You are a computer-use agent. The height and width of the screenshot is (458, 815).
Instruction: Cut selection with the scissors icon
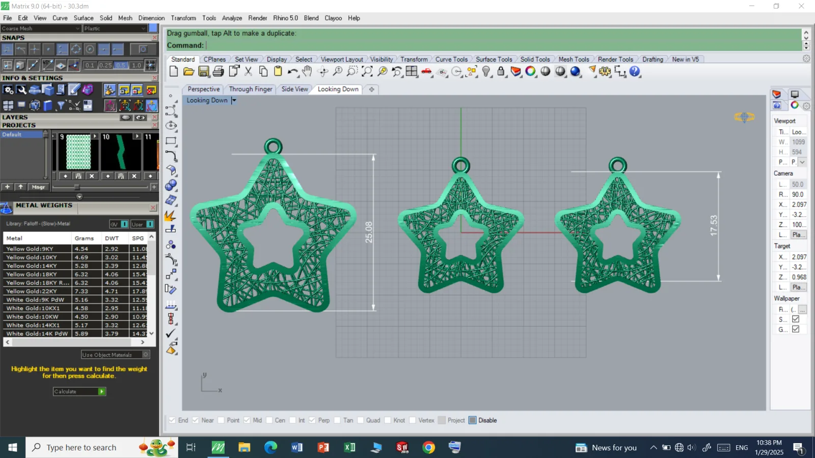click(x=249, y=71)
